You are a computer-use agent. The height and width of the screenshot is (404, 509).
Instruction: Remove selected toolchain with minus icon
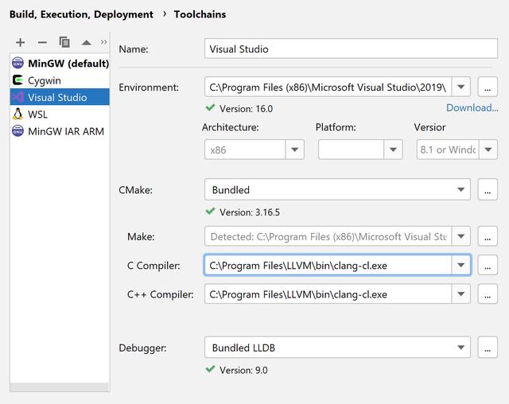pyautogui.click(x=42, y=42)
